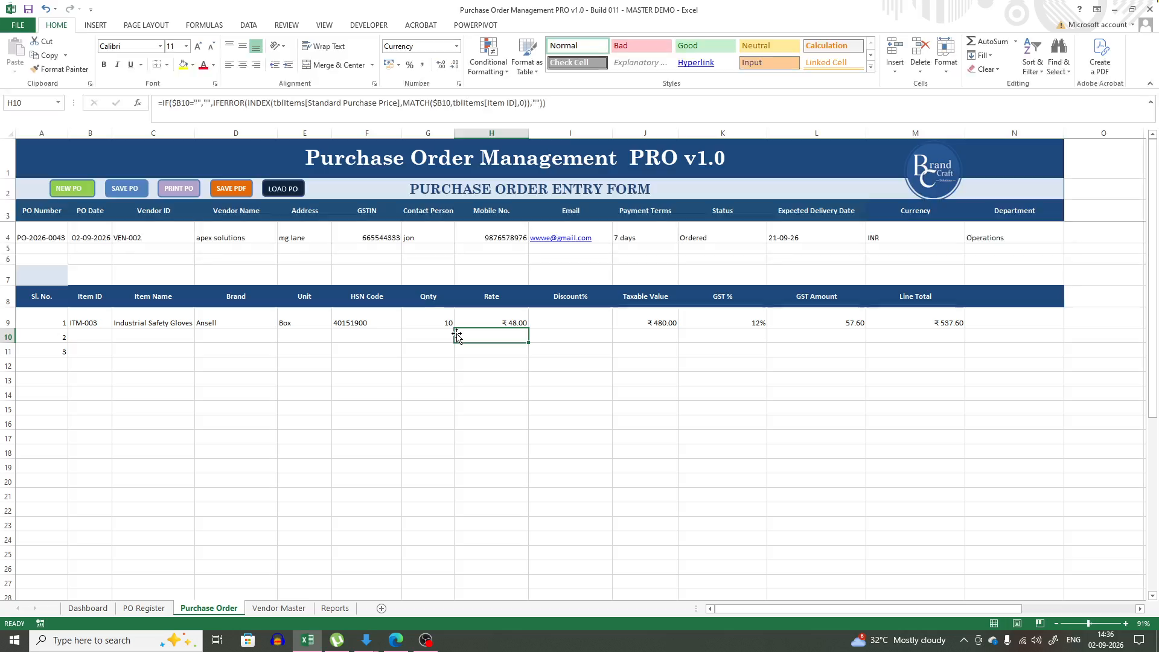Open the INSERT ribbon tab

95,25
